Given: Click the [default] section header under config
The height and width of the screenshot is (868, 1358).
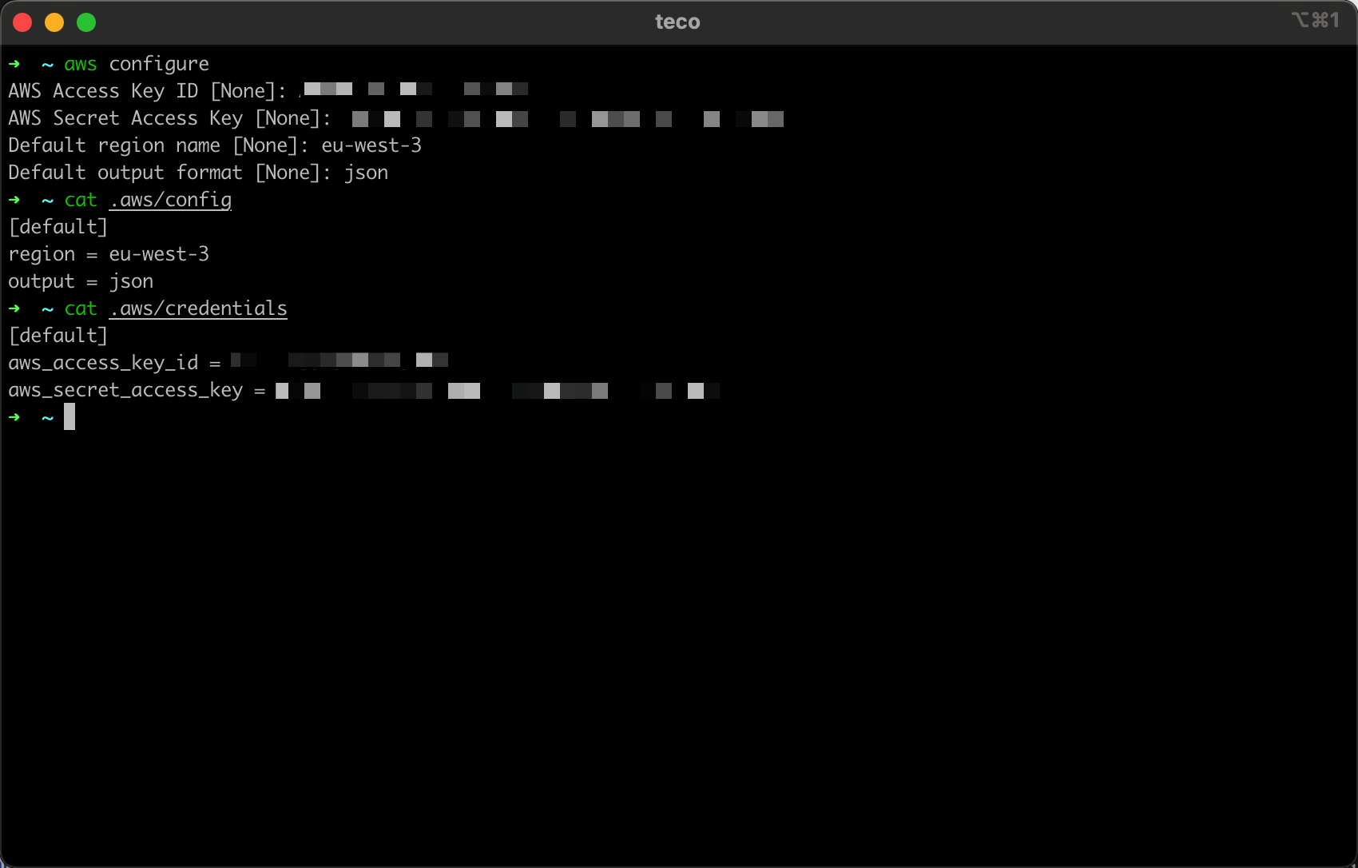Looking at the screenshot, I should 58,226.
